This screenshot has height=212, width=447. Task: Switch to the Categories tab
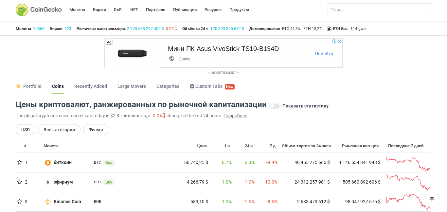tap(168, 86)
